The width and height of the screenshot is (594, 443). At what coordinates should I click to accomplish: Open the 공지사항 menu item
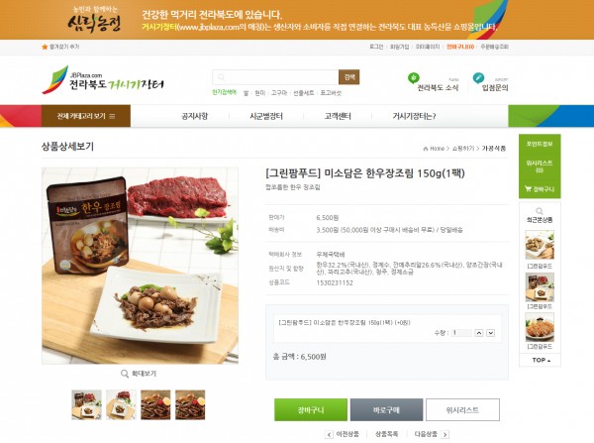pyautogui.click(x=195, y=116)
